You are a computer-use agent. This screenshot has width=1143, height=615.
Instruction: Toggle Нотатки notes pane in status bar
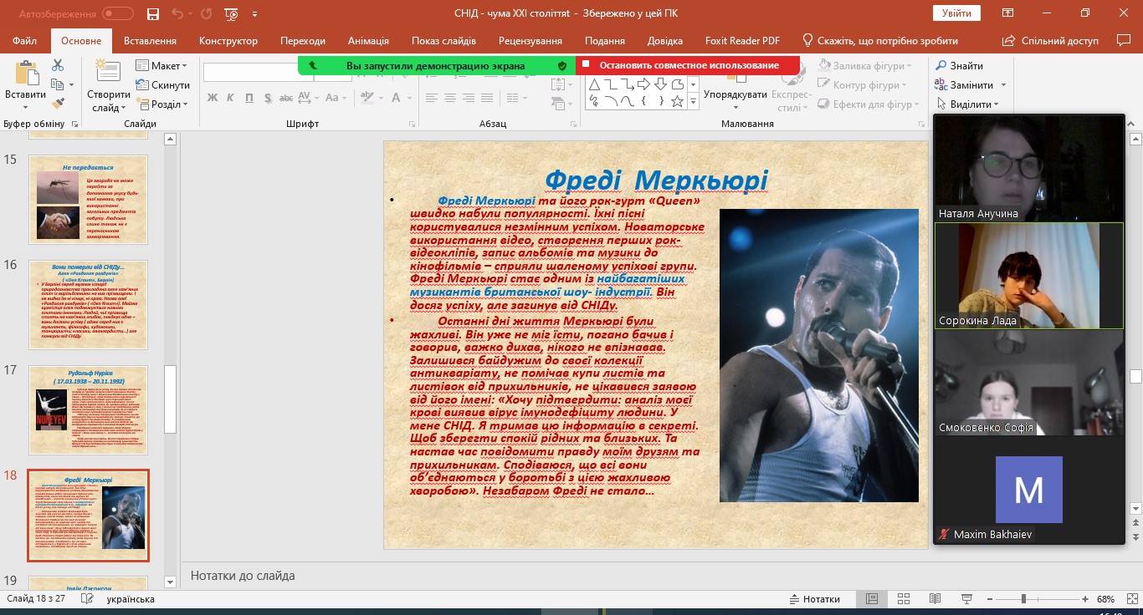pos(814,599)
